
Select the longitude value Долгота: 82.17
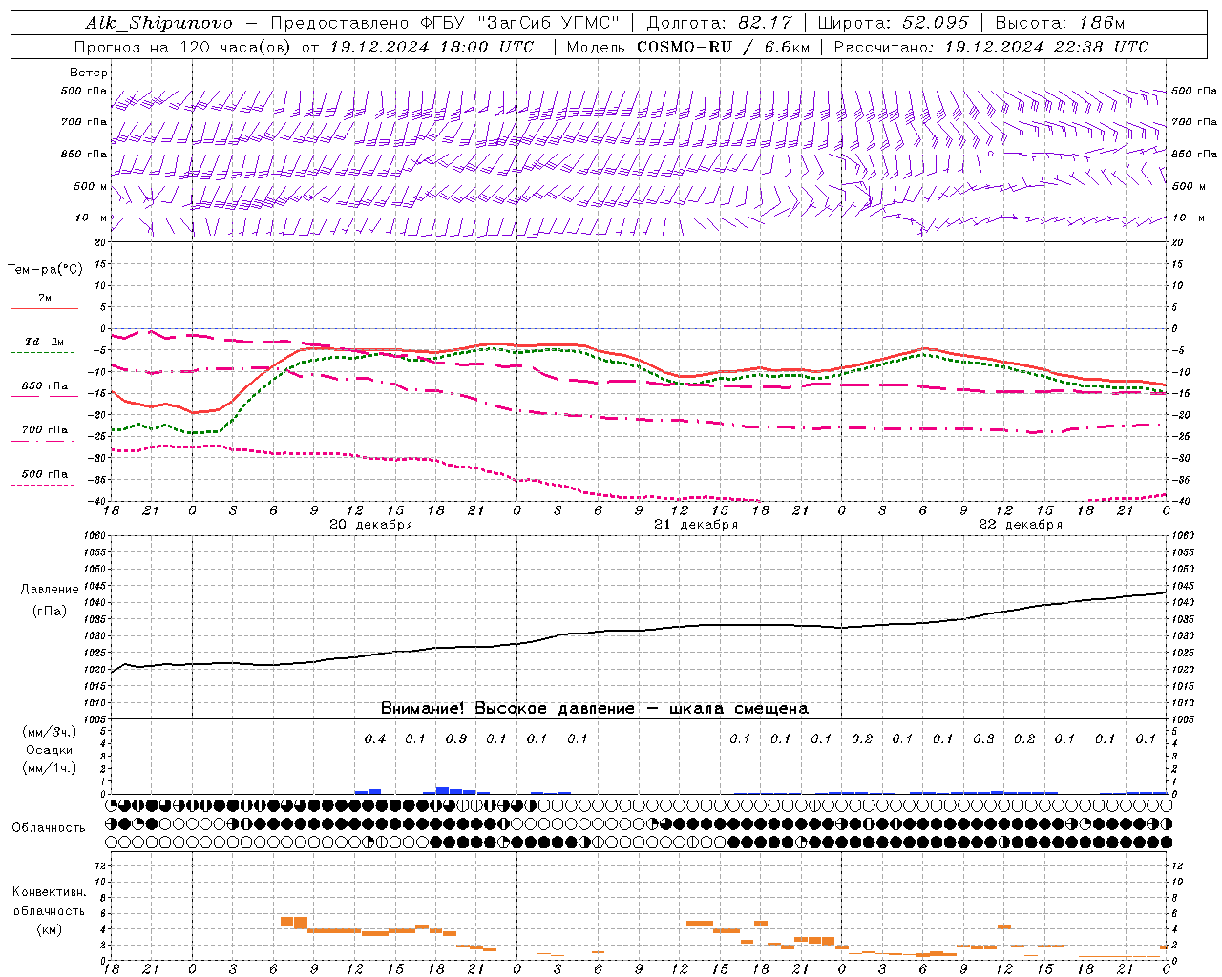point(721,23)
